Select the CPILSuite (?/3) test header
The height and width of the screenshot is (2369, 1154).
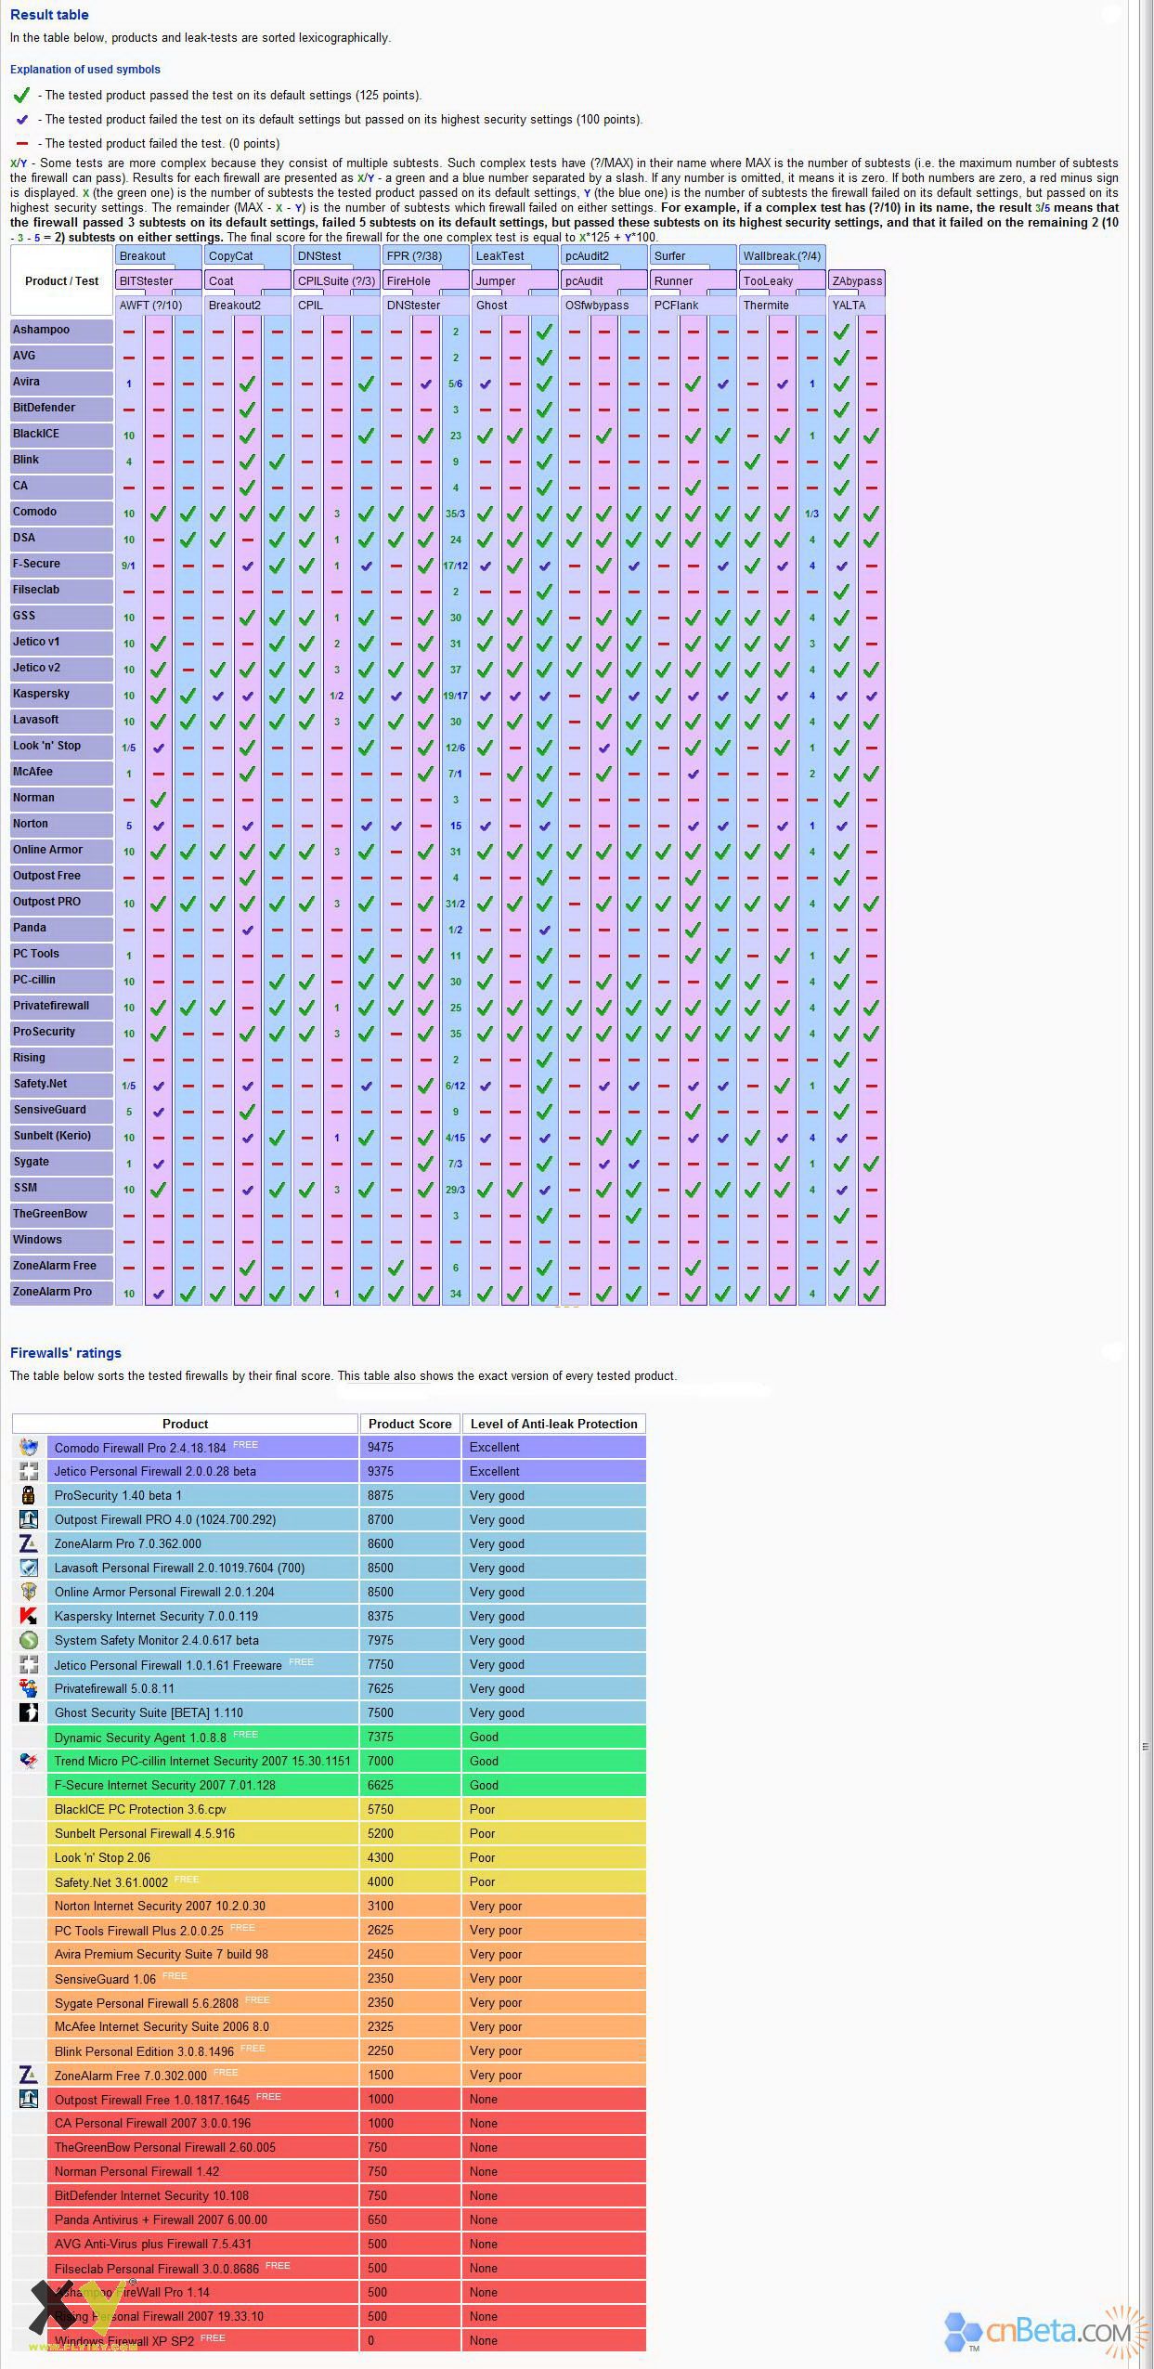(337, 280)
